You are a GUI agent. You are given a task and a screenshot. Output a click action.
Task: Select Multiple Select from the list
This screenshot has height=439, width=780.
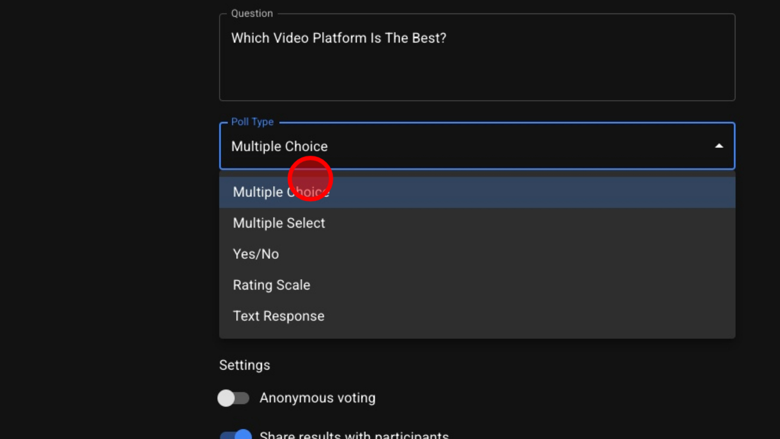point(279,223)
